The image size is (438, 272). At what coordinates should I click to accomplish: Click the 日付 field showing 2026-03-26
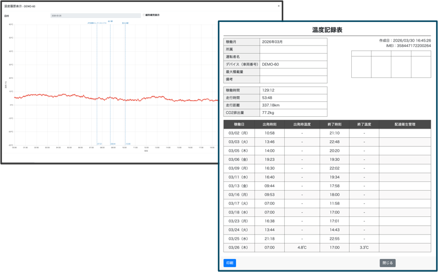(x=96, y=16)
